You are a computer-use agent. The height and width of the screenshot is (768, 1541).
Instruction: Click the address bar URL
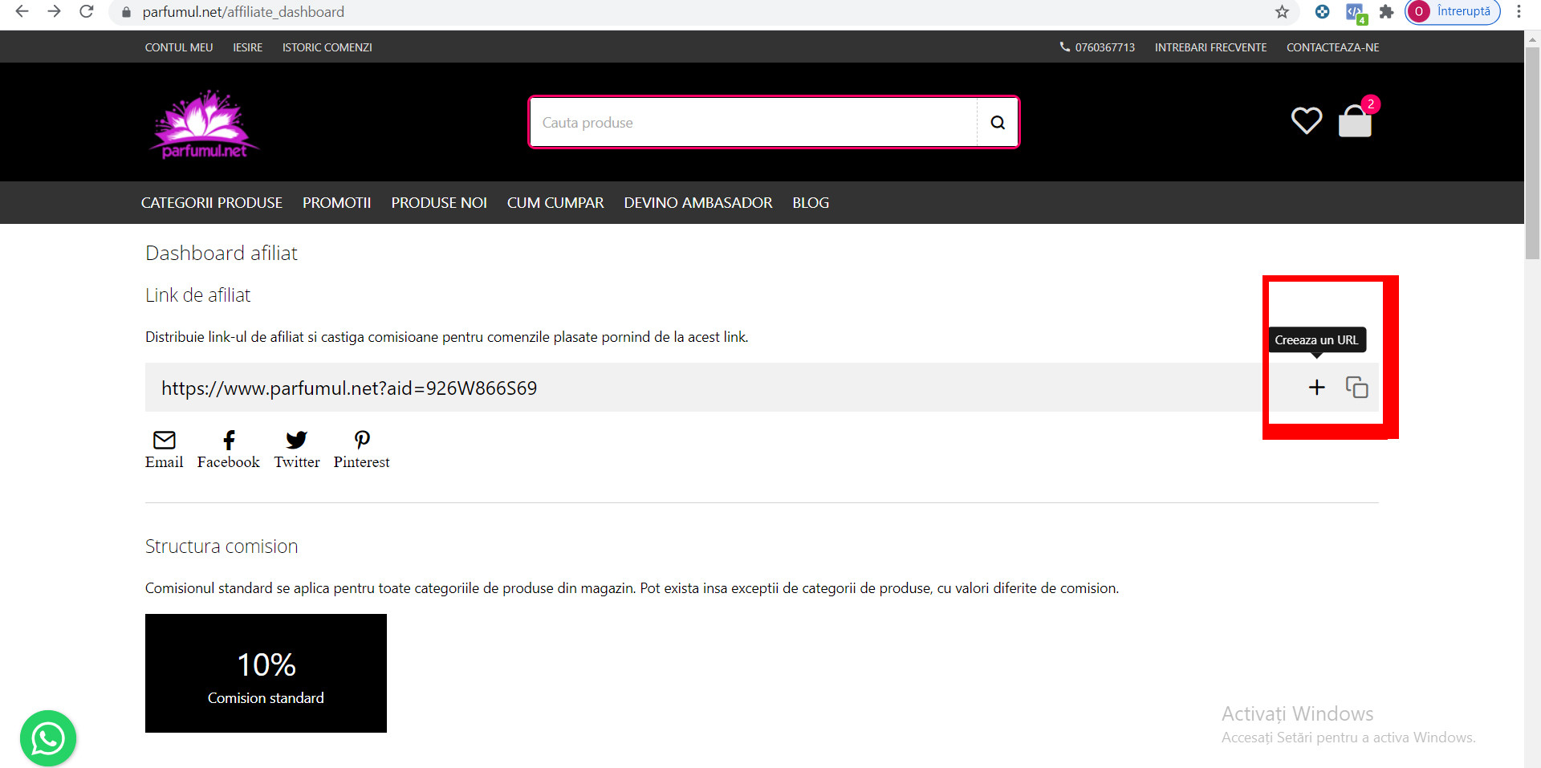[x=243, y=12]
